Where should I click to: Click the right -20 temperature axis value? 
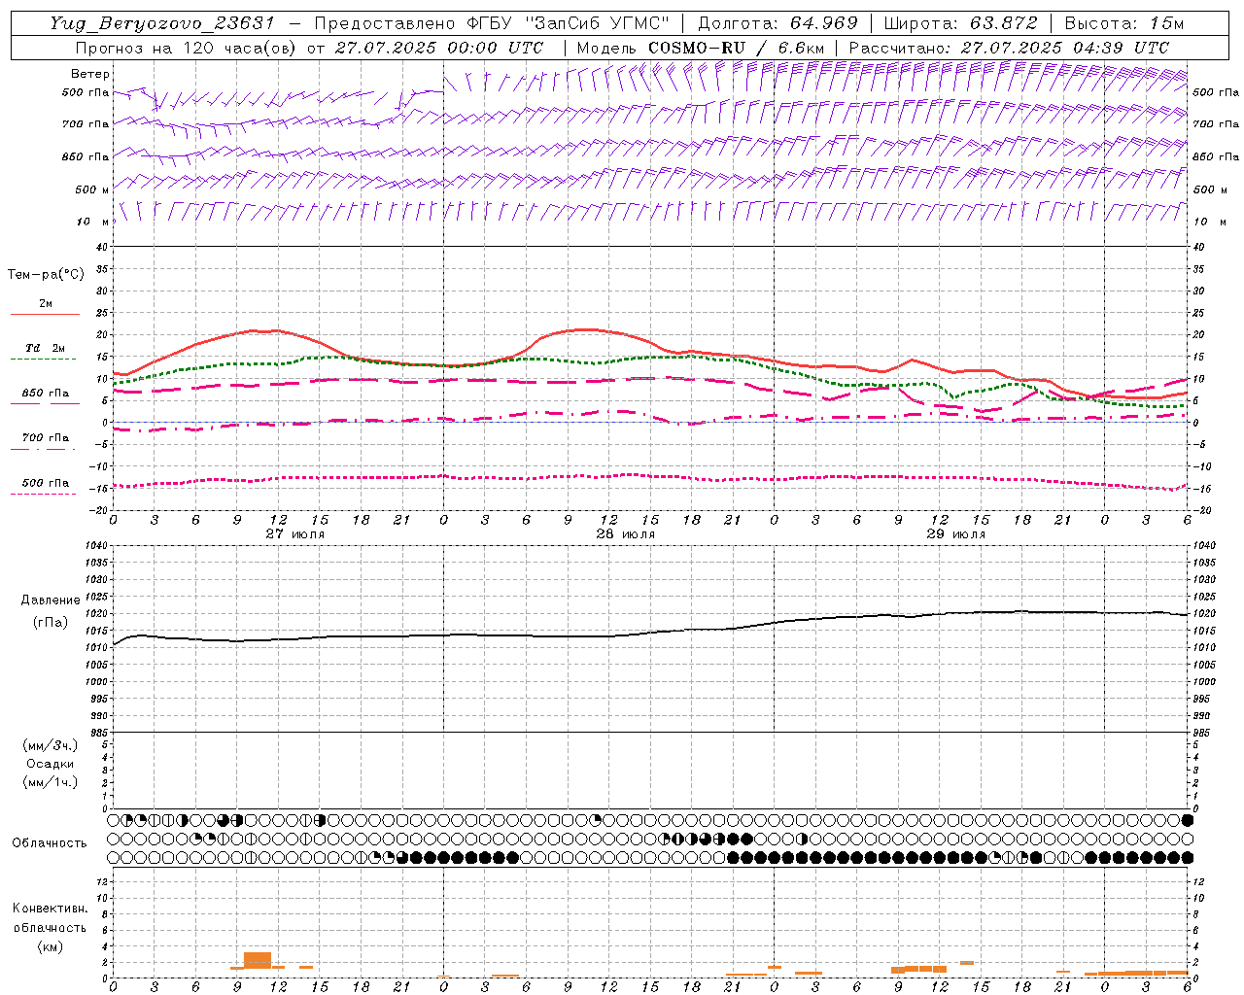point(1200,510)
